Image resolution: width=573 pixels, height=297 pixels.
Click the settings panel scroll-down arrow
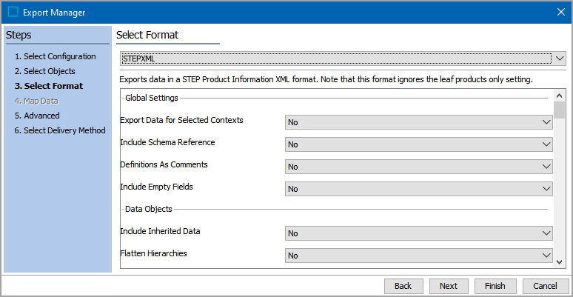tap(560, 261)
